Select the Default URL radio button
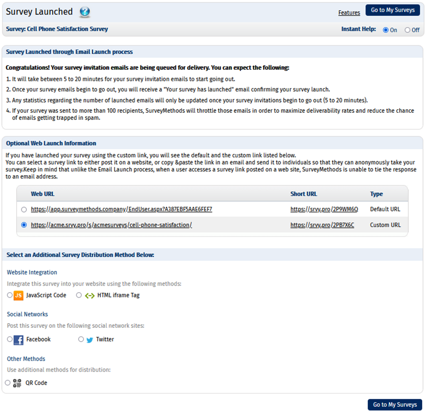This screenshot has height=411, width=426. point(24,209)
